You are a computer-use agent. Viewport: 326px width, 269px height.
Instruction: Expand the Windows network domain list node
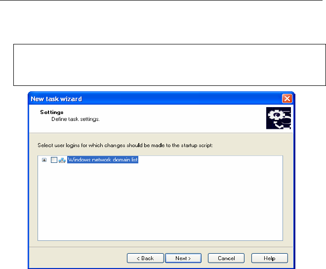click(44, 160)
